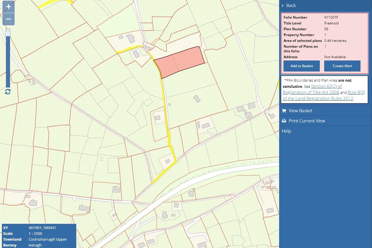
Task: Click the folio number KY1007F value
Action: point(331,17)
